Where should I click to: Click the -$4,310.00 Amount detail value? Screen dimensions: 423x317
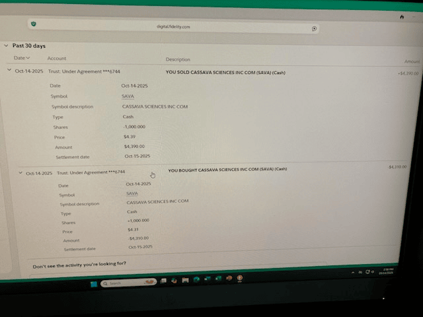(x=138, y=238)
